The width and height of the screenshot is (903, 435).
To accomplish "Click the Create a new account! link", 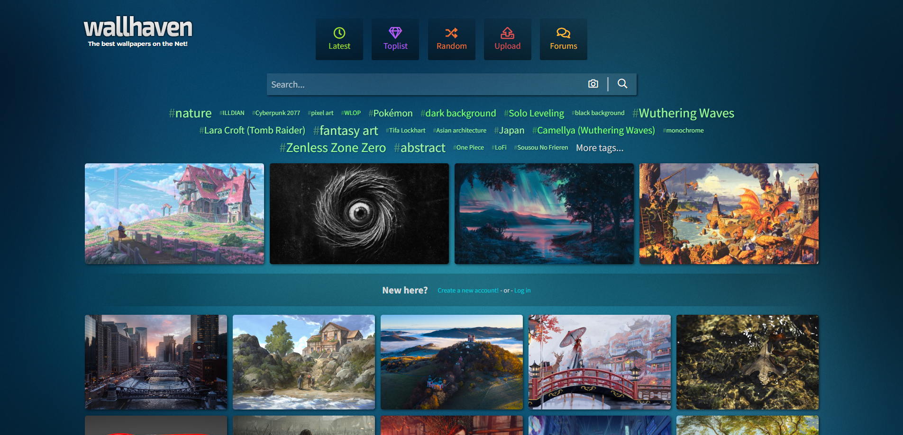I will (468, 291).
